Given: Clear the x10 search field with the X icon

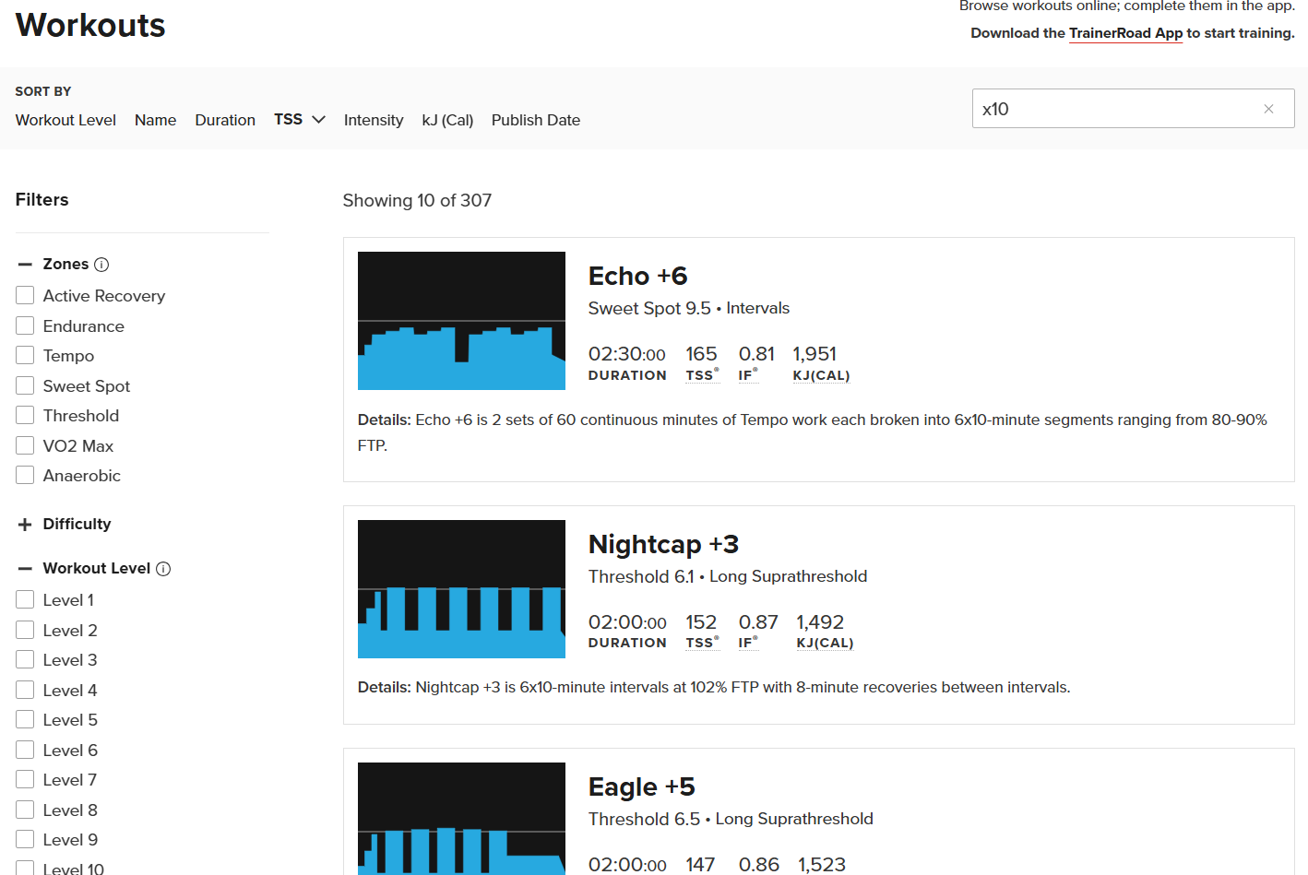Looking at the screenshot, I should click(x=1268, y=109).
